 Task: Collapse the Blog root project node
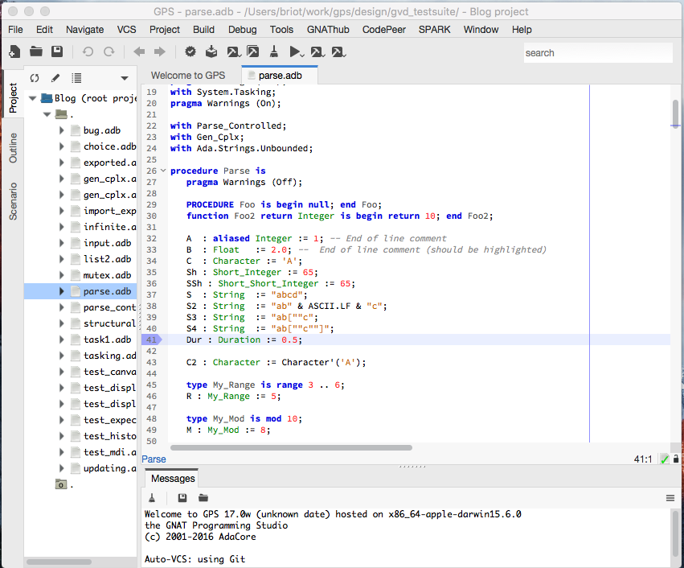(x=32, y=97)
